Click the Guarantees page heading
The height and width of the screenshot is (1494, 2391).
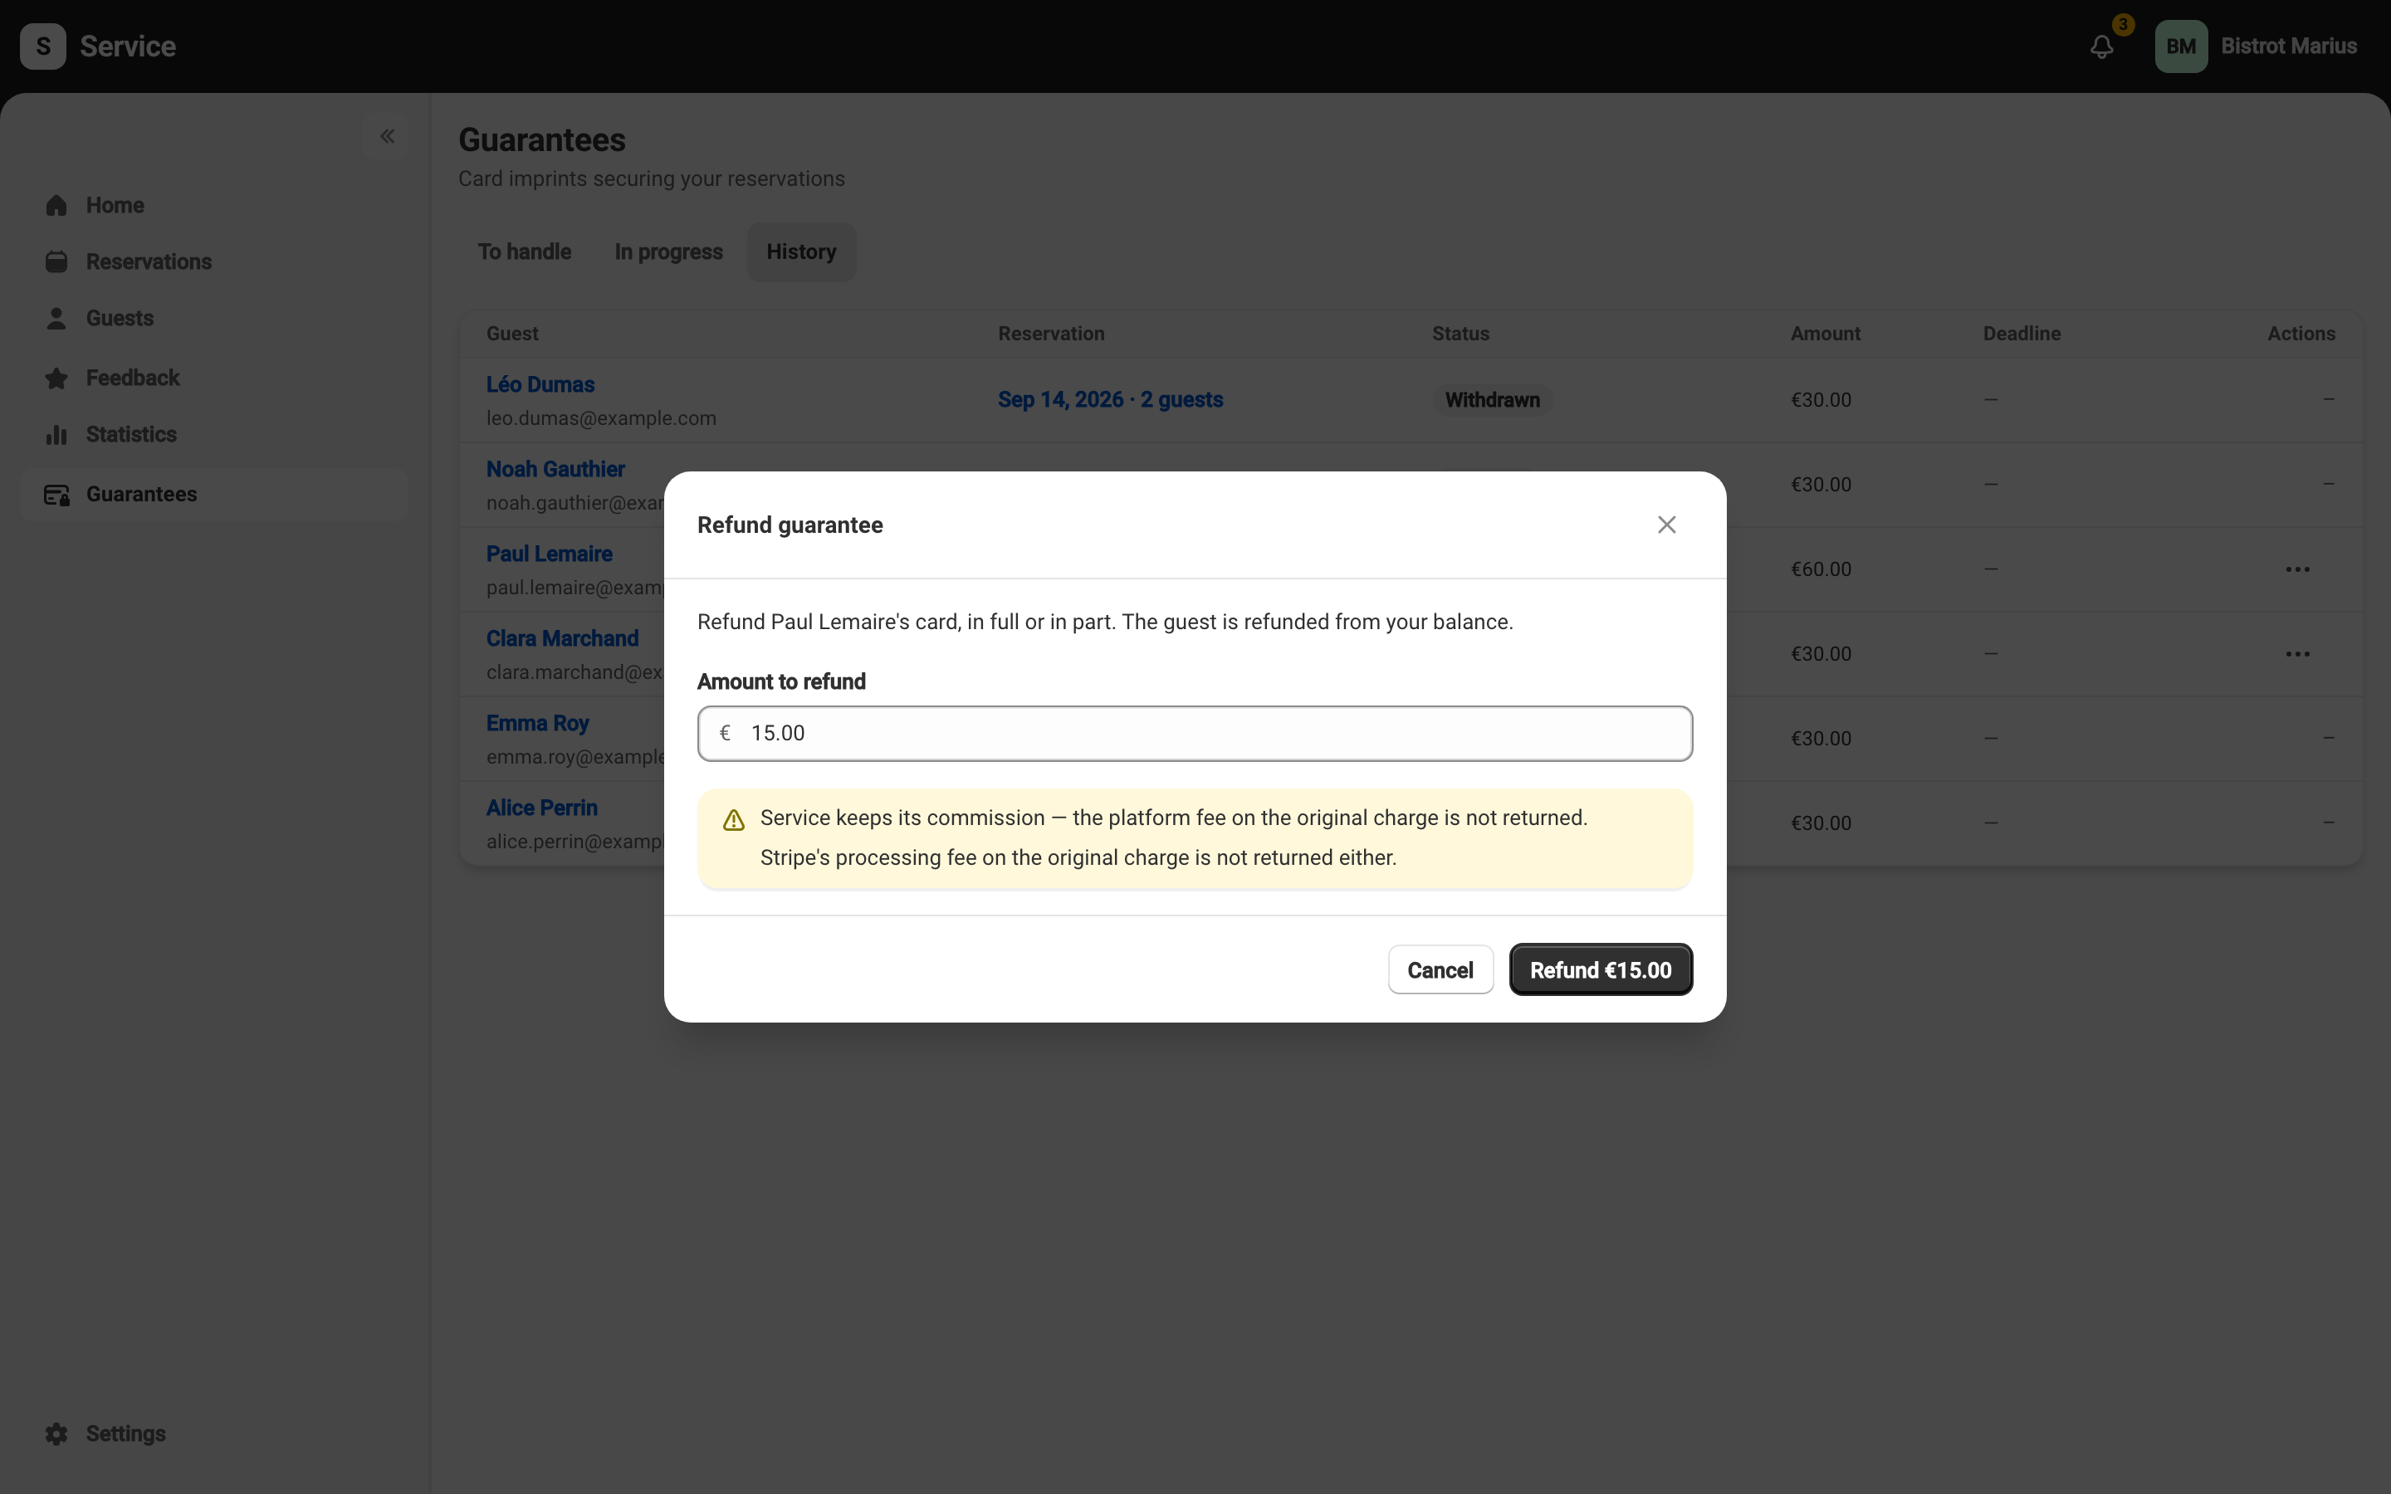click(x=541, y=140)
